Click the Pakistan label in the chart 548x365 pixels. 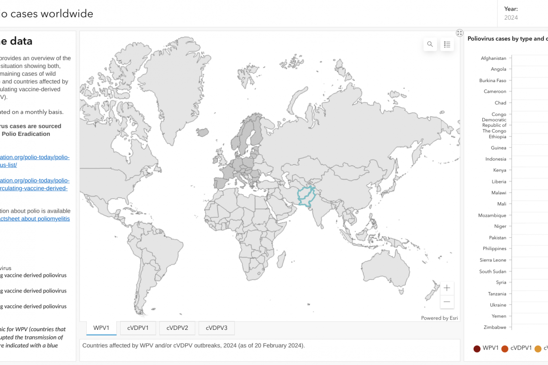pyautogui.click(x=497, y=238)
